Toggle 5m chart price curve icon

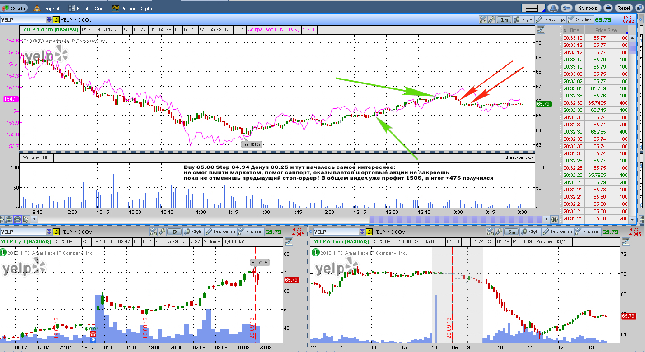point(626,242)
